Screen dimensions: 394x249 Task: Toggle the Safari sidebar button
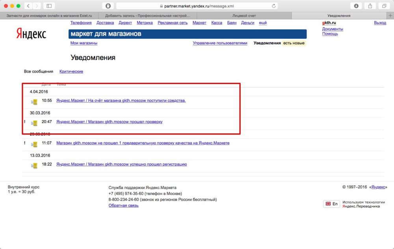49,6
